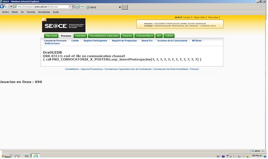The width and height of the screenshot is (268, 159).
Task: Open Acciones de la Convocatoria link
Action: tap(172, 41)
